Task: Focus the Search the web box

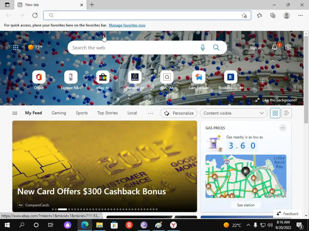Action: point(147,48)
